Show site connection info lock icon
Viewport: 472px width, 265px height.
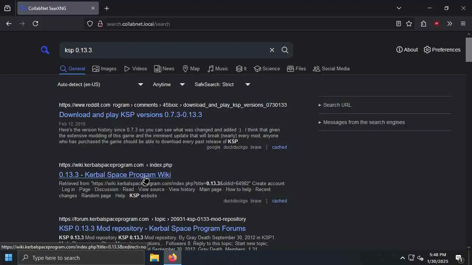(100, 24)
